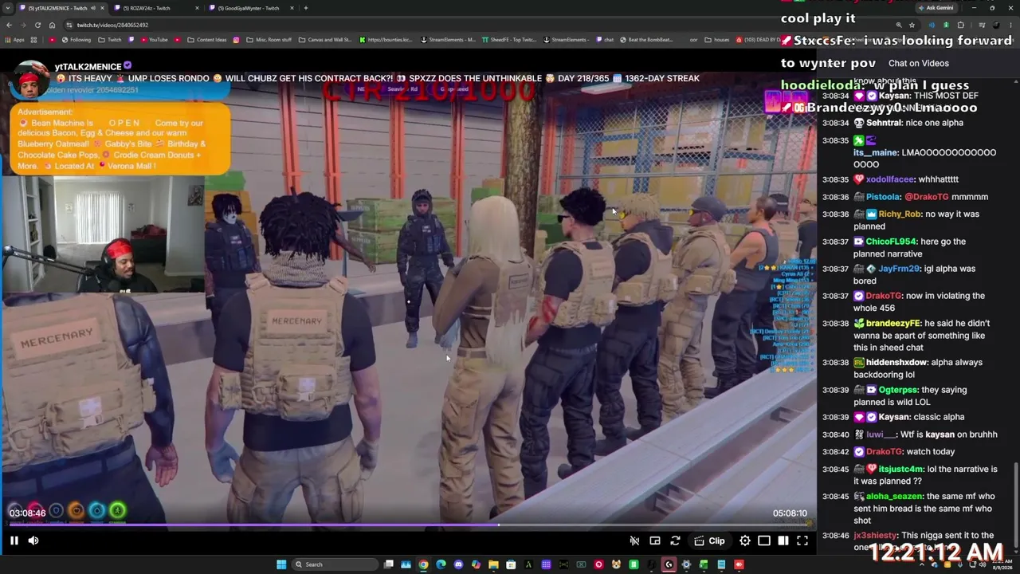This screenshot has width=1020, height=574.
Task: Switch to the GoodGyalWynter Twitch tab
Action: (x=249, y=8)
